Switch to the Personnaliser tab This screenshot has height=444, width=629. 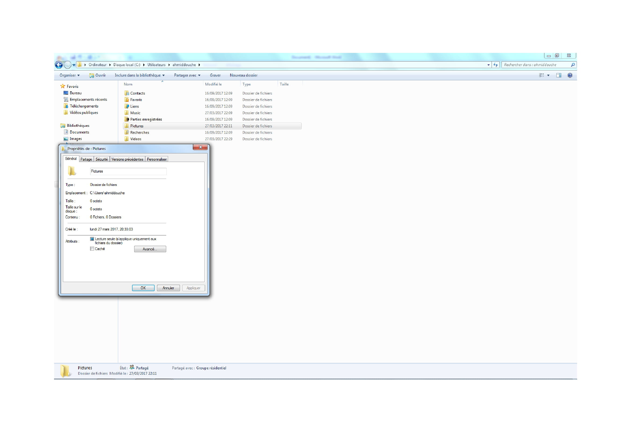tap(157, 159)
